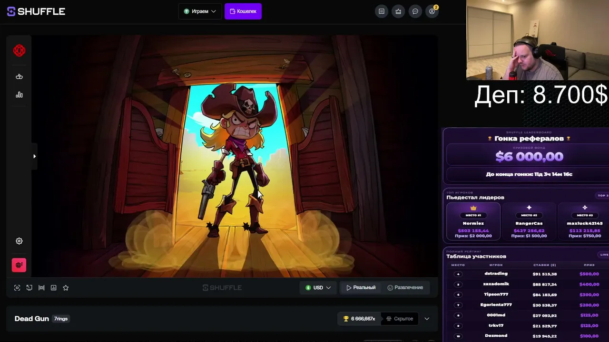Viewport: 609px width, 342px height.
Task: Click the LIVE badge in participants table
Action: tap(604, 255)
